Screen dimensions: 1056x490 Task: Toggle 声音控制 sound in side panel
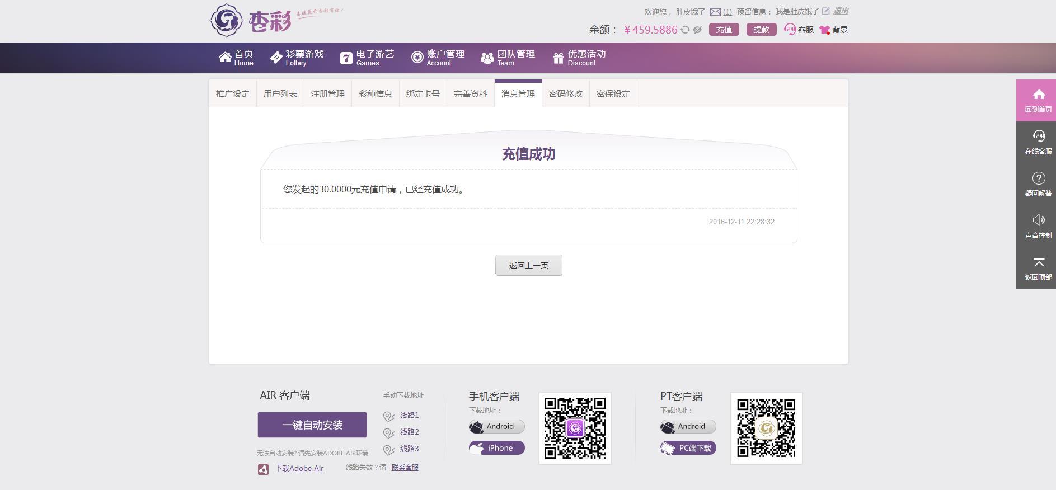point(1036,226)
